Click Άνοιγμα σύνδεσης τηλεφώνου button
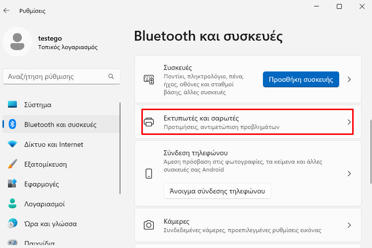 (217, 191)
